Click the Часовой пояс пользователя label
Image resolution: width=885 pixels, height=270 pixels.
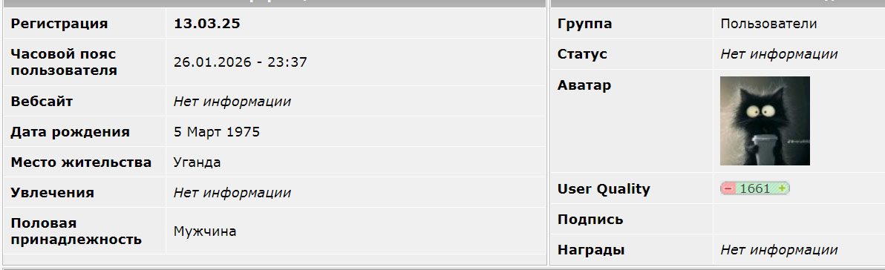(x=64, y=62)
